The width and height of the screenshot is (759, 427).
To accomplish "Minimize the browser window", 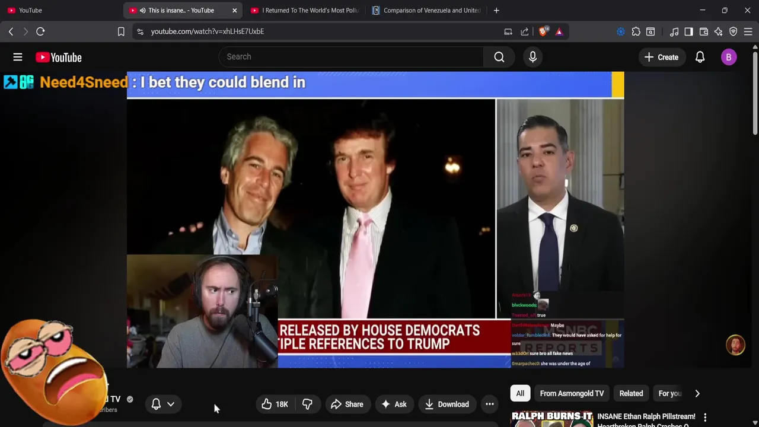I will [702, 10].
